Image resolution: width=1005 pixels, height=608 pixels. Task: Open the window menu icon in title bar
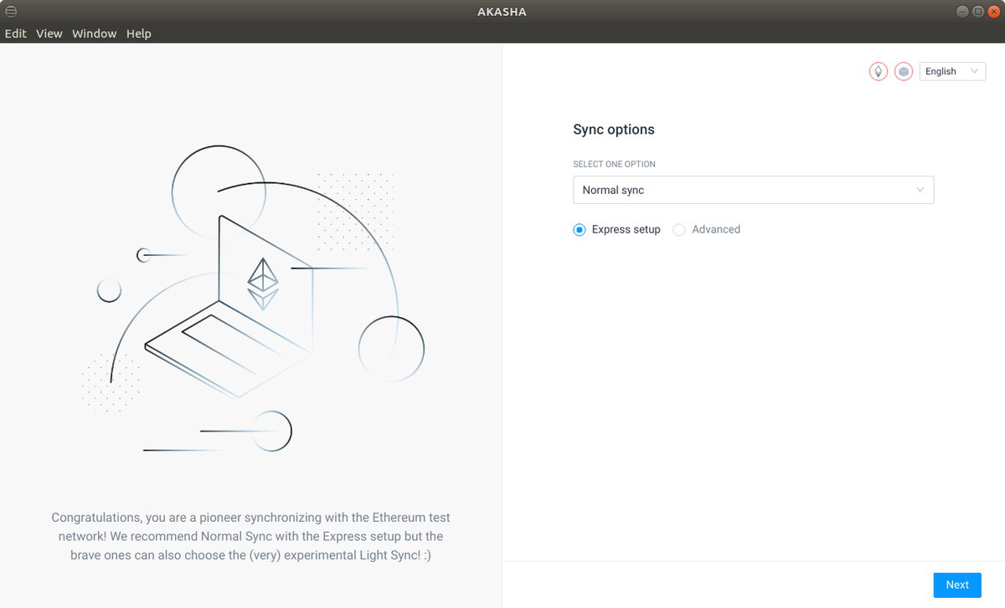click(x=12, y=12)
